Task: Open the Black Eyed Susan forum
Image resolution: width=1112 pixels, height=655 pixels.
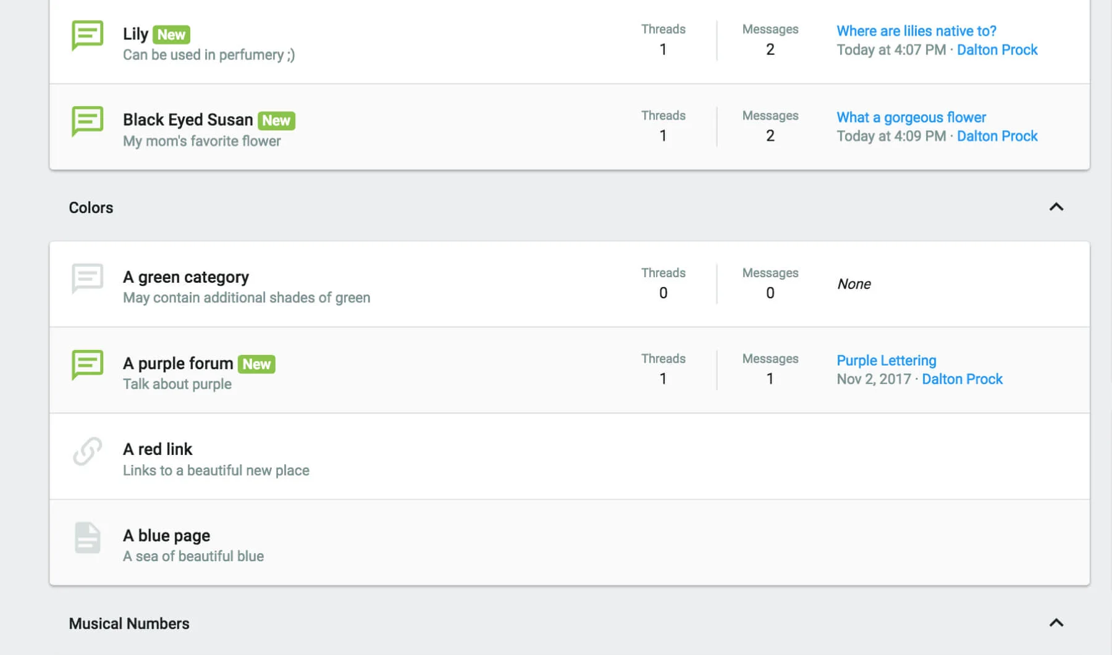Action: [x=188, y=120]
